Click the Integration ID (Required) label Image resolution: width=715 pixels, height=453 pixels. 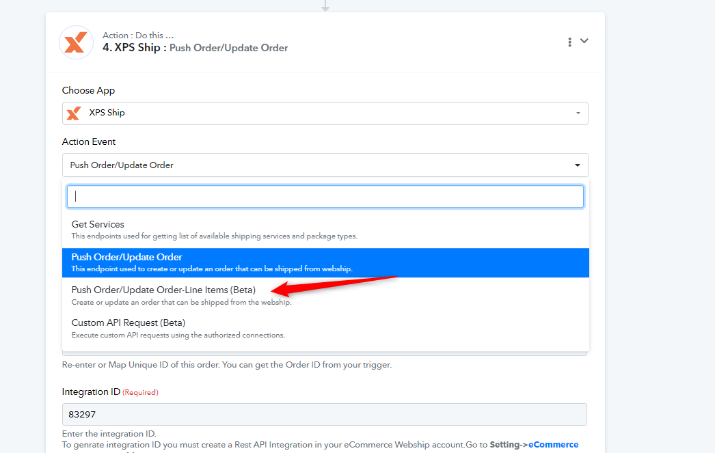coord(110,392)
